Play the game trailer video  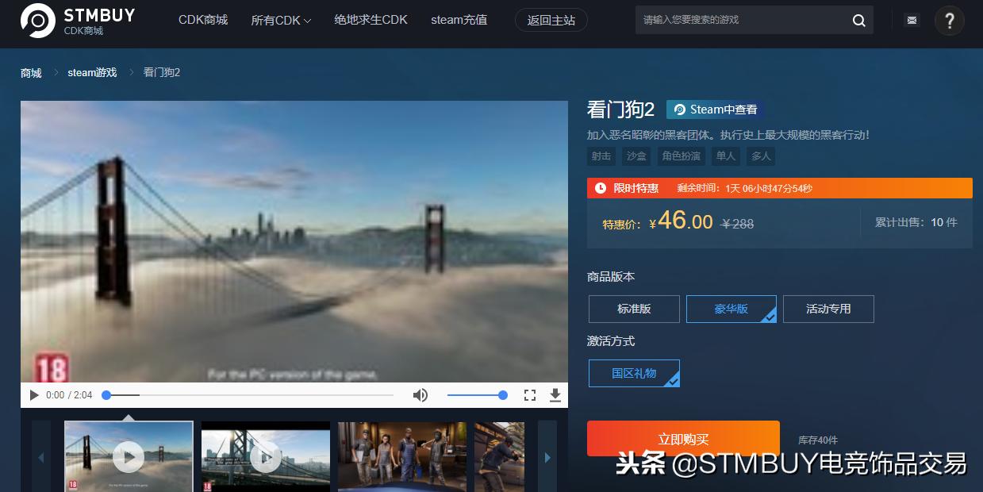tap(33, 394)
